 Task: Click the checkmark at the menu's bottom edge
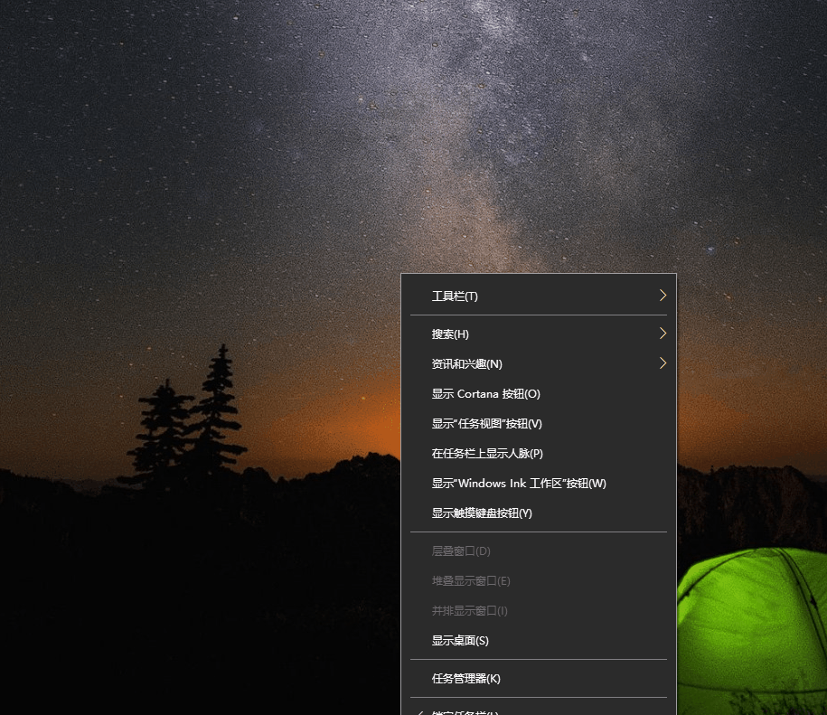click(x=418, y=711)
